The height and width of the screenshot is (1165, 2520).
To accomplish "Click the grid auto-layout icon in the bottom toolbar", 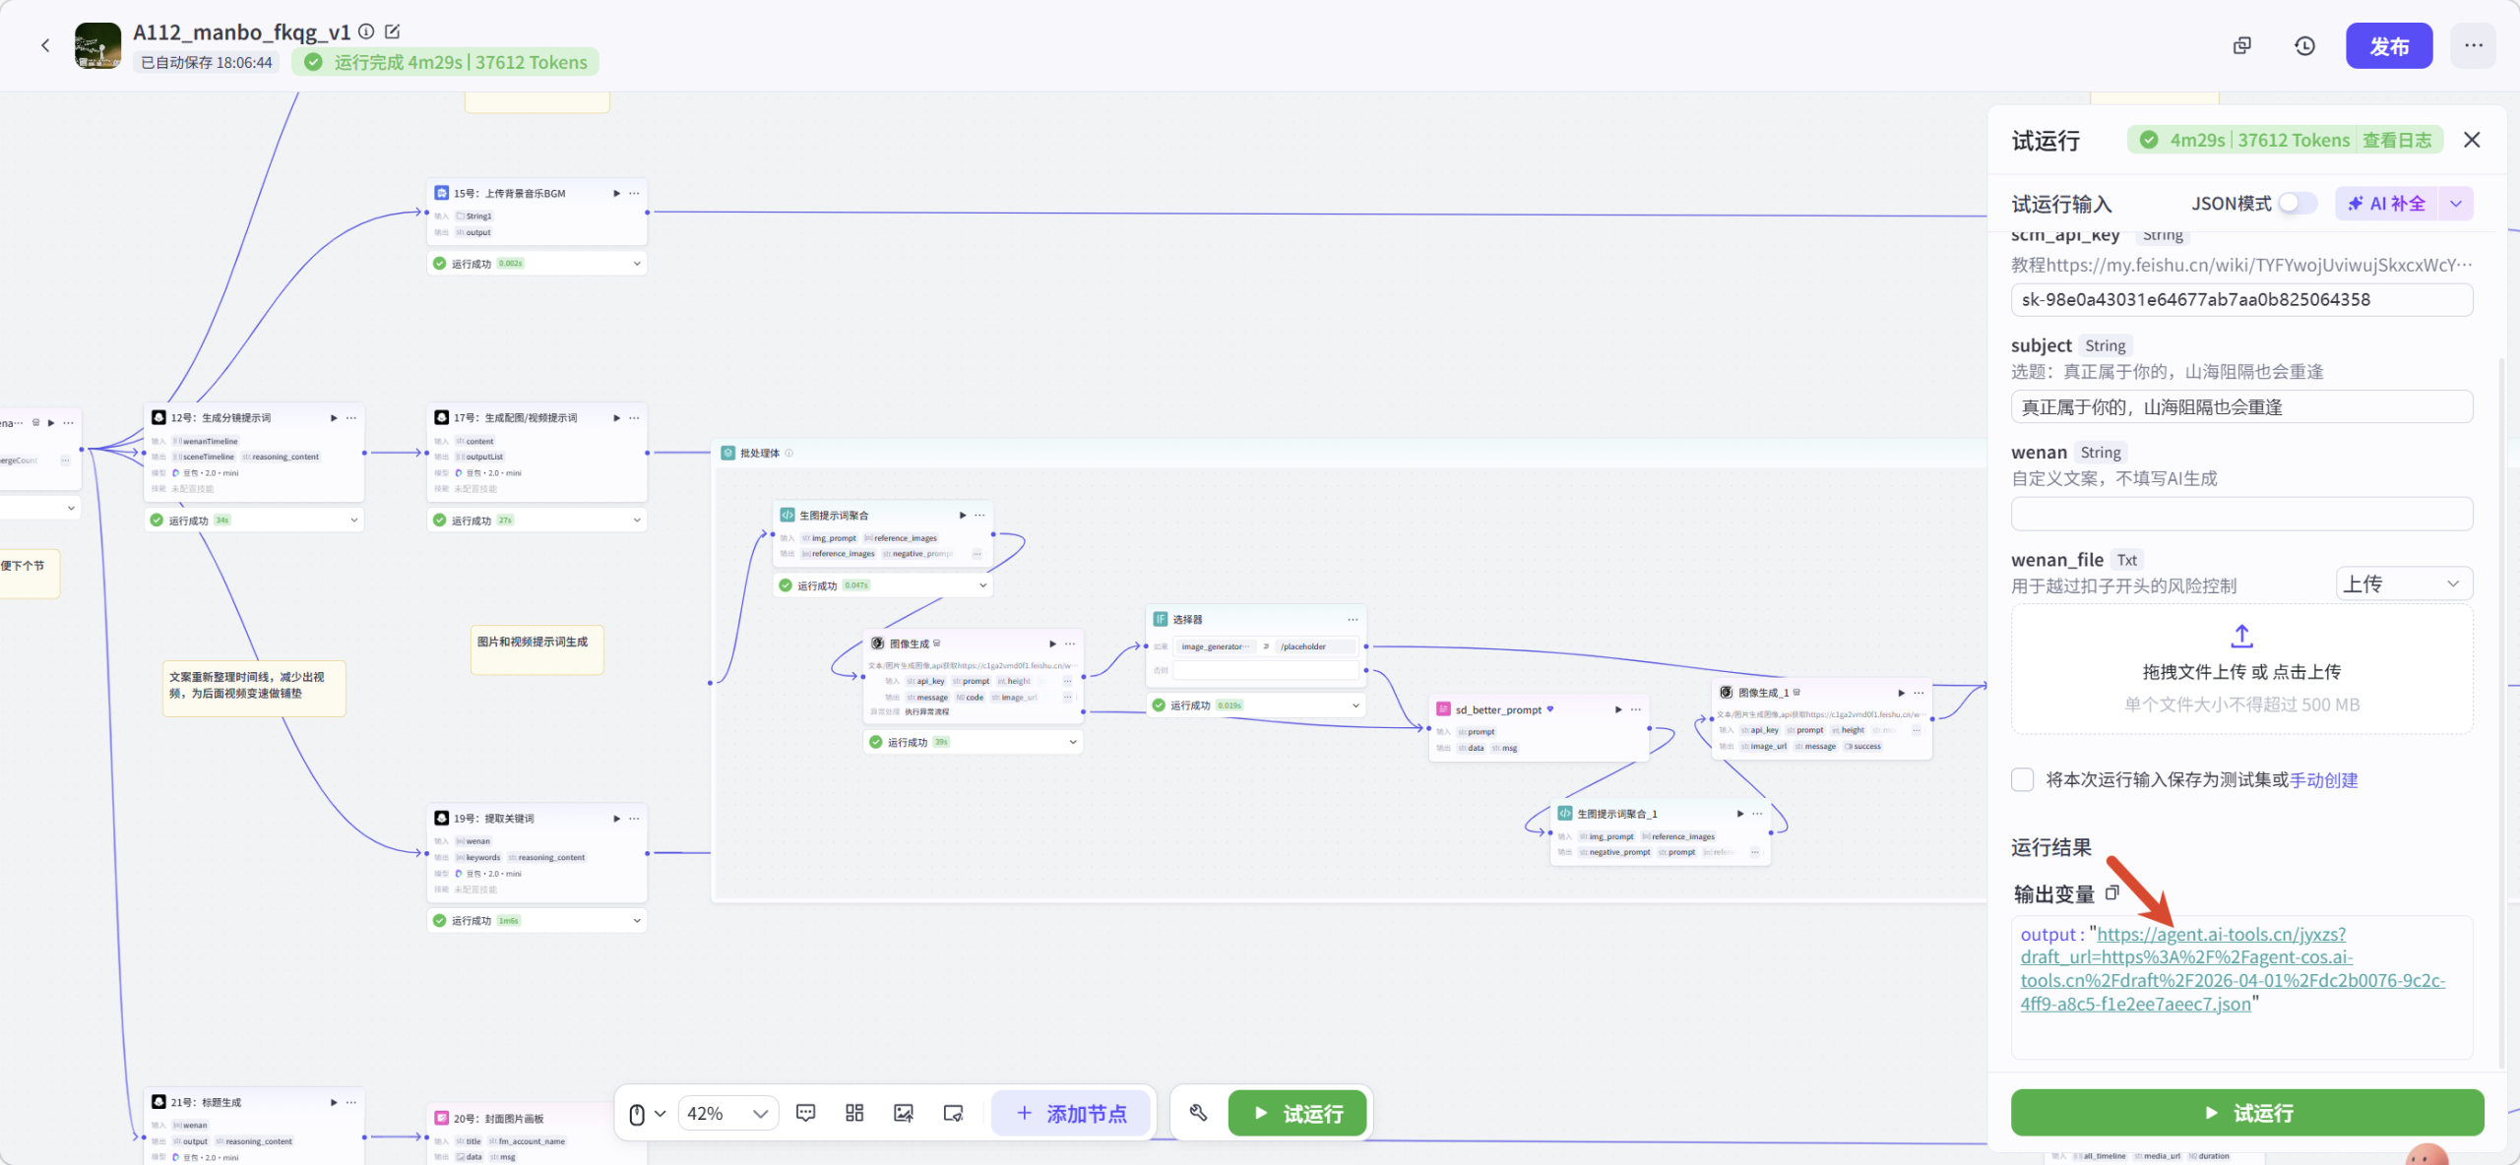I will coord(854,1113).
